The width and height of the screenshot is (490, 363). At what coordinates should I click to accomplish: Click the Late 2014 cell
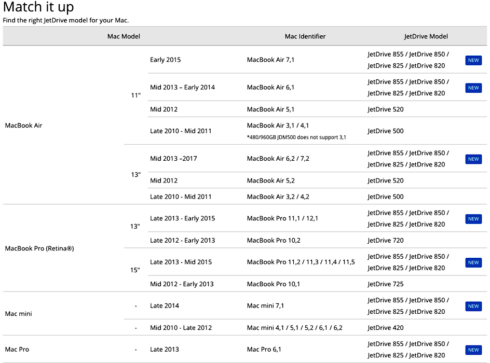point(165,305)
